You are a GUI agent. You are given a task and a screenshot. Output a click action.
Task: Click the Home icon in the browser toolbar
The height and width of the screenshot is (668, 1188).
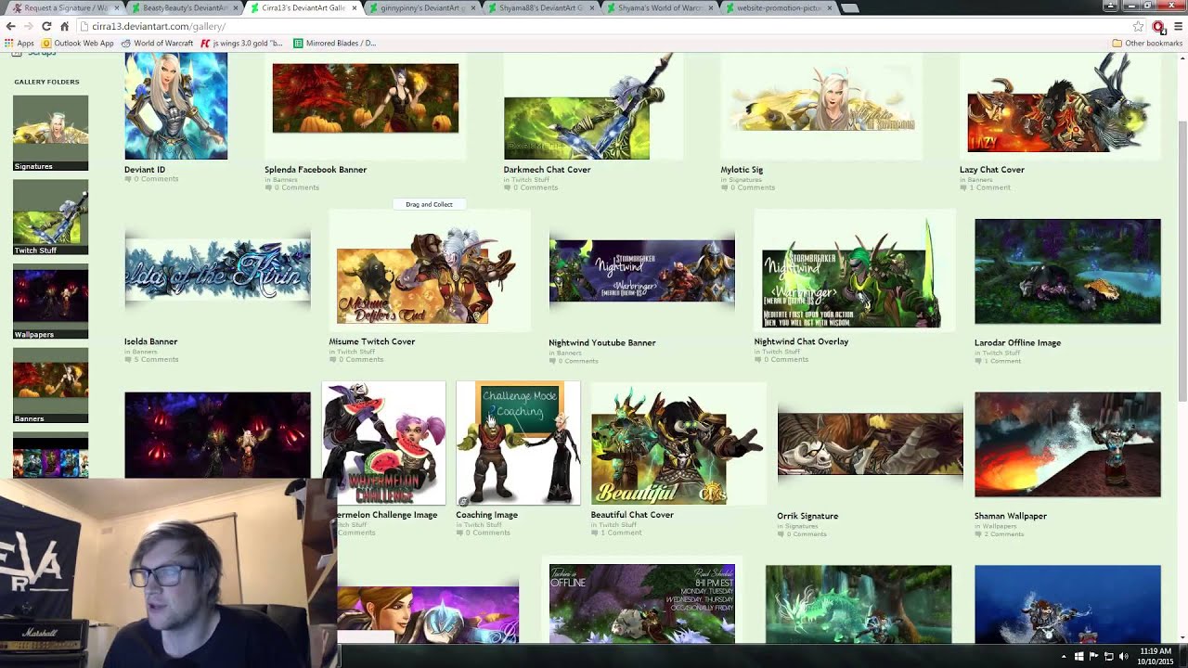point(64,26)
